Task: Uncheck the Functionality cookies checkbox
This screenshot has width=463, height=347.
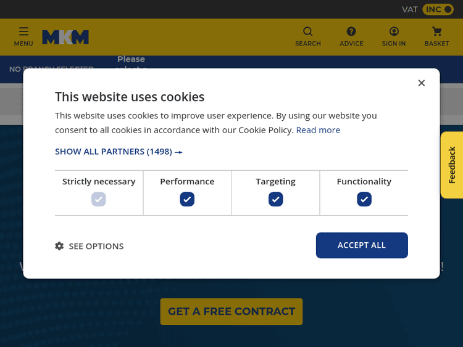Action: pos(364,199)
